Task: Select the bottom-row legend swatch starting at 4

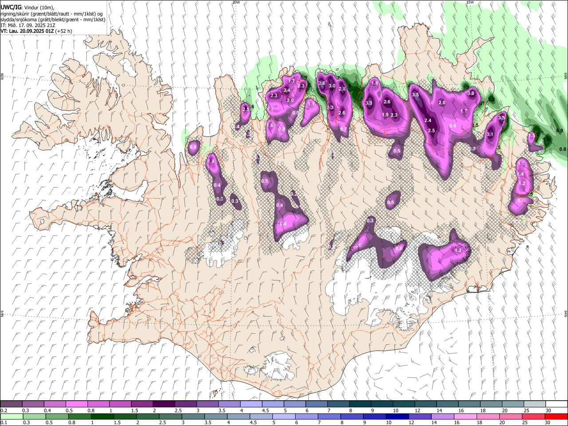Action: (239, 416)
